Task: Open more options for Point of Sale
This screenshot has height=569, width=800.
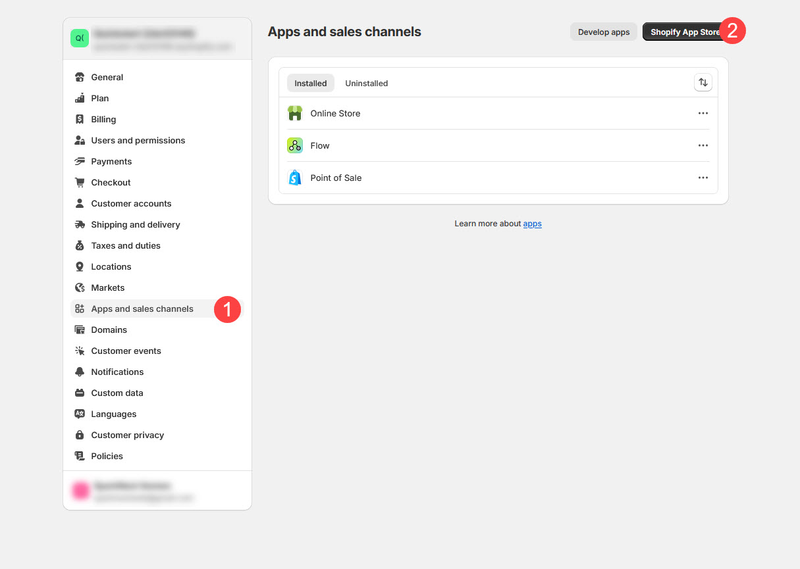Action: click(x=703, y=178)
